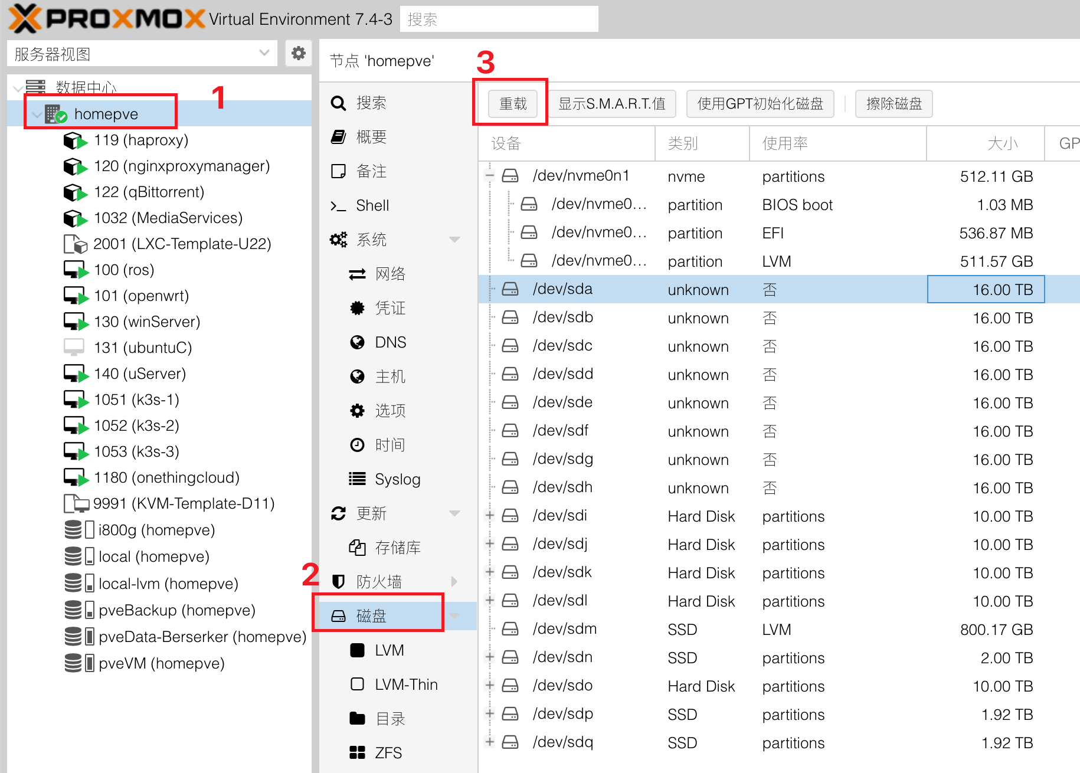Open the Shell menu item

point(372,205)
